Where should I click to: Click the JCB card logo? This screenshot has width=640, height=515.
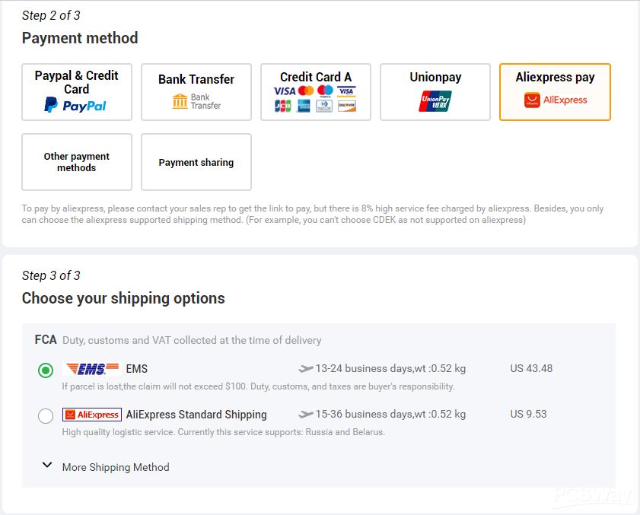coord(283,106)
